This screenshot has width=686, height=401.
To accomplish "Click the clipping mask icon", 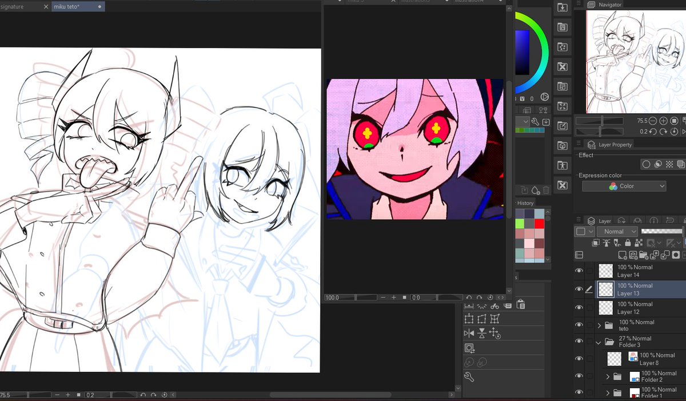I will point(596,243).
